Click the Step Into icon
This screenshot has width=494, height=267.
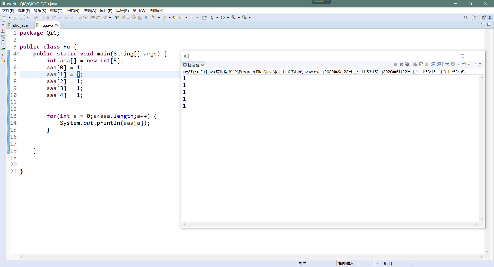coord(60,17)
